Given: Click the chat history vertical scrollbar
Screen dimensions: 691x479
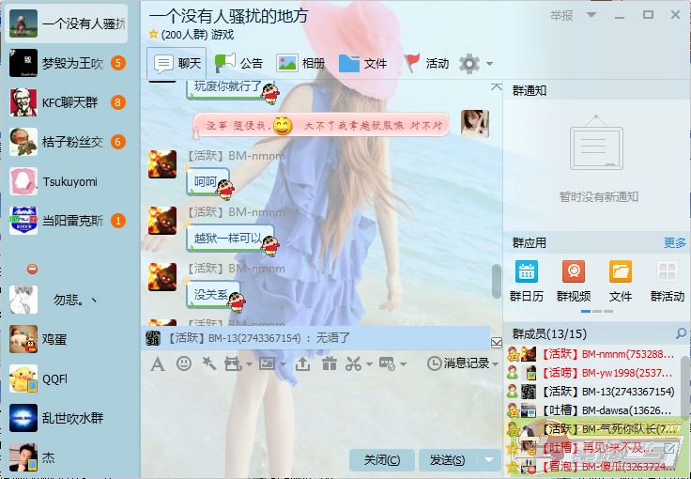Looking at the screenshot, I should coord(496,280).
